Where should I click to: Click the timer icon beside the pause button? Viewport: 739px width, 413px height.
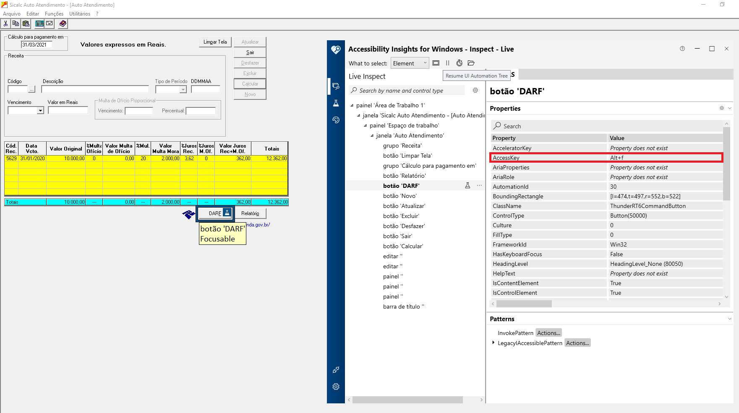[x=460, y=63]
